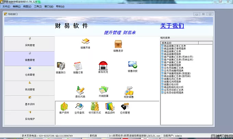The width and height of the screenshot is (233, 139).
Task: Open the 视图(V) menu
Action: tap(27, 6)
